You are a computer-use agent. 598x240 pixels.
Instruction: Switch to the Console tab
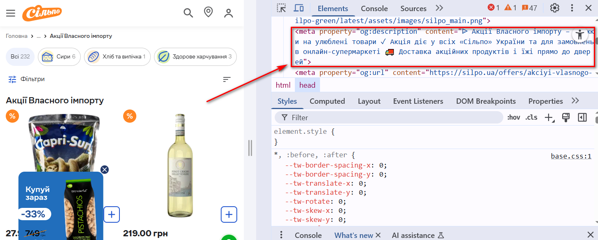tap(374, 8)
